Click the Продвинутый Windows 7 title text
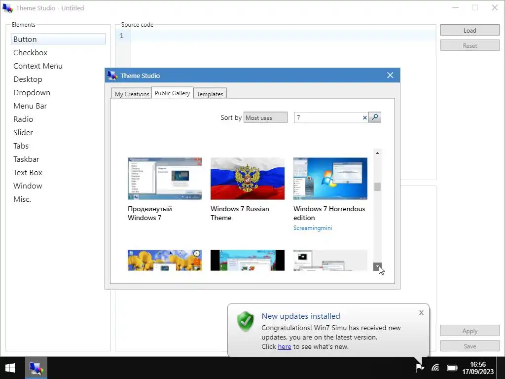The image size is (505, 379). tap(150, 213)
